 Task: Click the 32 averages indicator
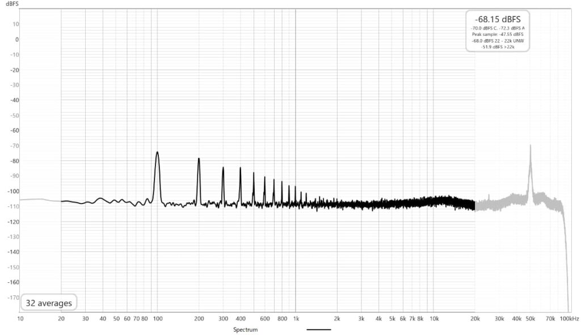point(49,303)
